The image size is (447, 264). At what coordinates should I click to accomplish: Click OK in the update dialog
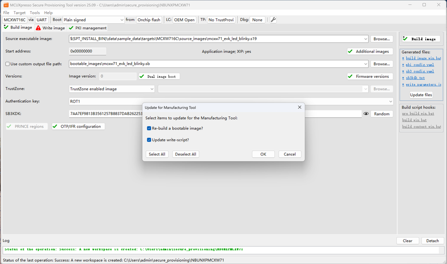click(x=263, y=154)
